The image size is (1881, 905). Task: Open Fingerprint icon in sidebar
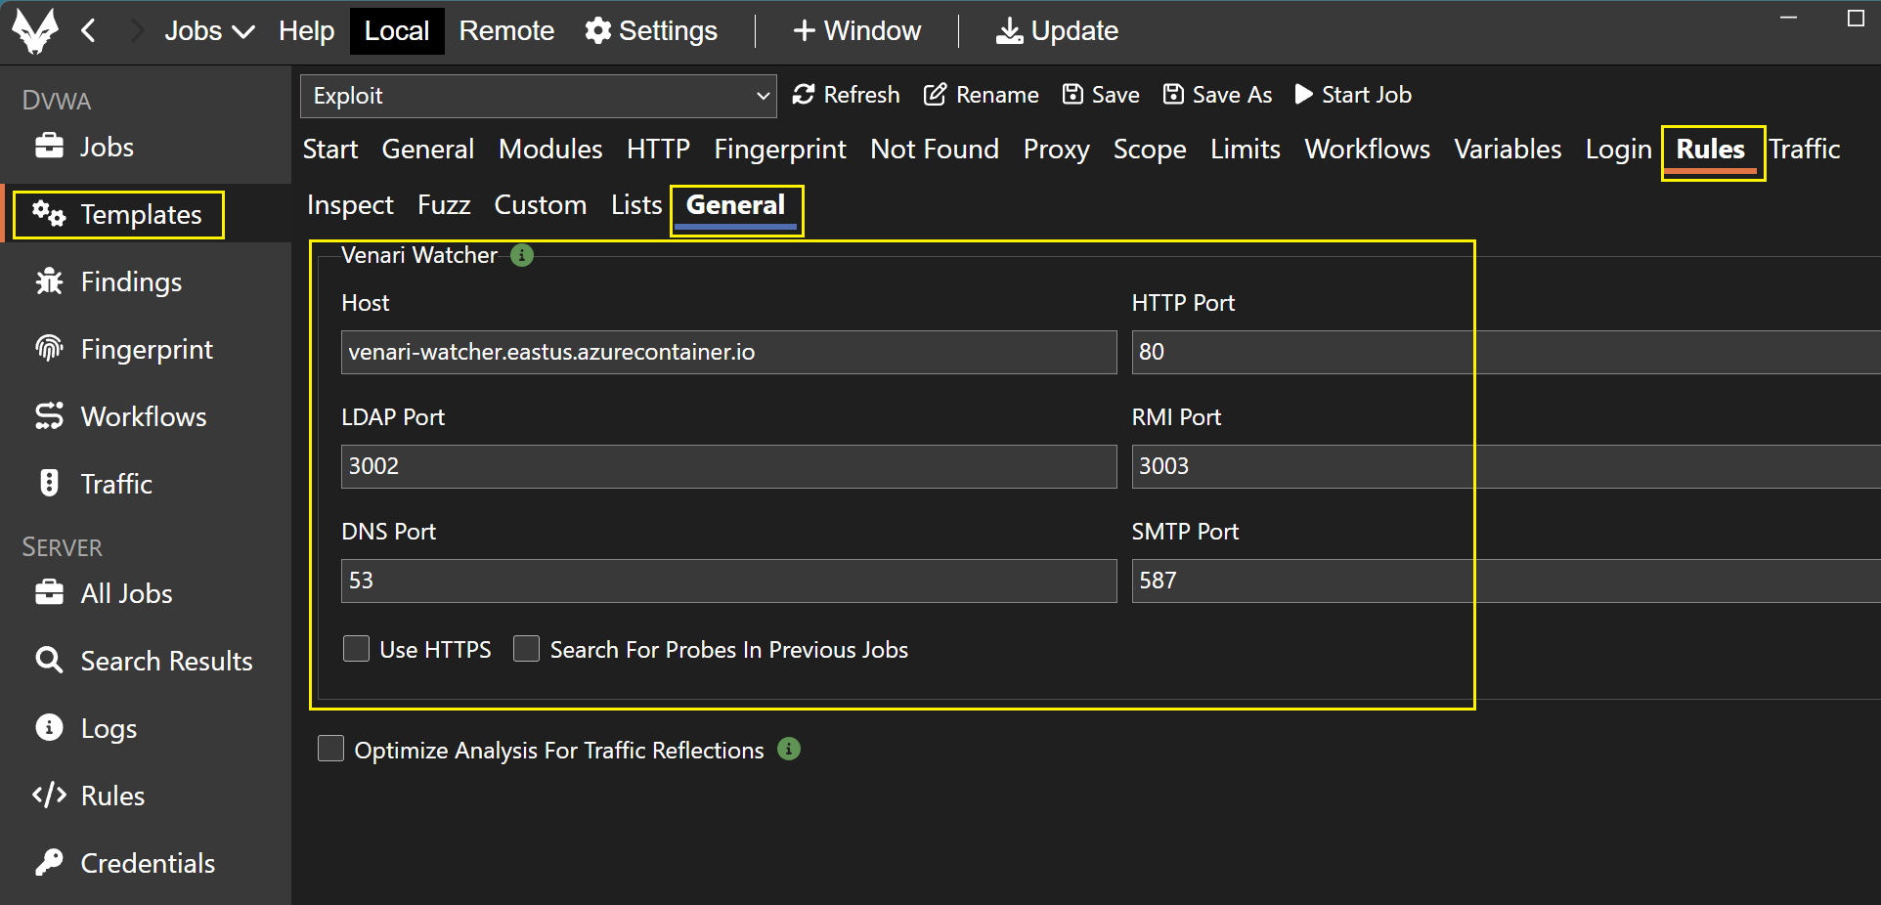[49, 348]
